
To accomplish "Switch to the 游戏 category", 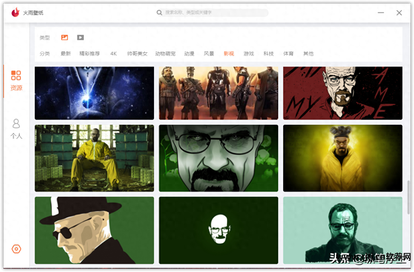I will (249, 53).
